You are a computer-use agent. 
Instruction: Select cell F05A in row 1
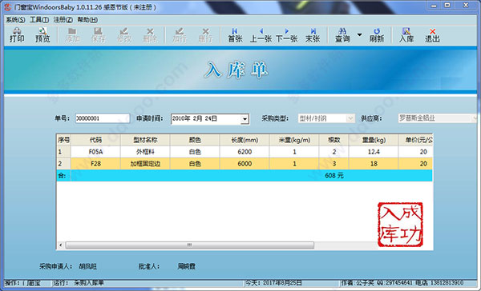point(95,152)
